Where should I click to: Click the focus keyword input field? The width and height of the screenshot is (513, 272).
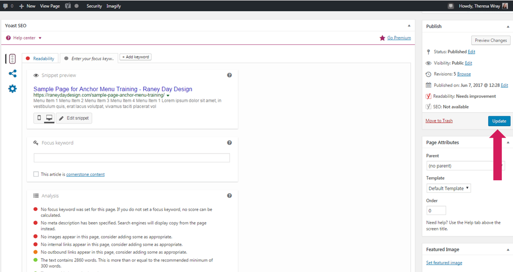pos(132,158)
